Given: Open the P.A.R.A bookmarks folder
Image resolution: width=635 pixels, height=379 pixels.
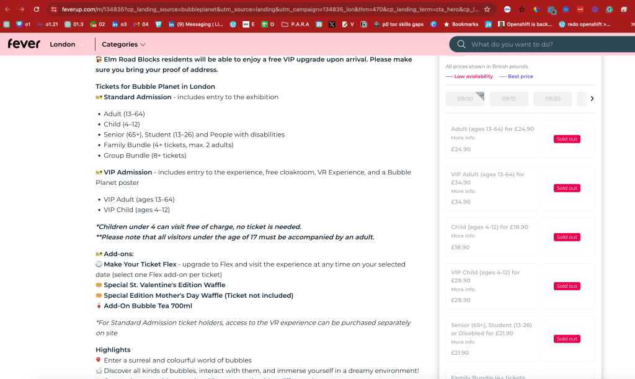Looking at the screenshot, I should pyautogui.click(x=295, y=24).
